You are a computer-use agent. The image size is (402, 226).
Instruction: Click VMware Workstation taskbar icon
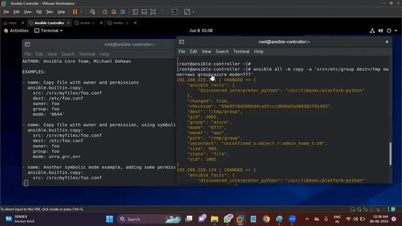(x=240, y=219)
